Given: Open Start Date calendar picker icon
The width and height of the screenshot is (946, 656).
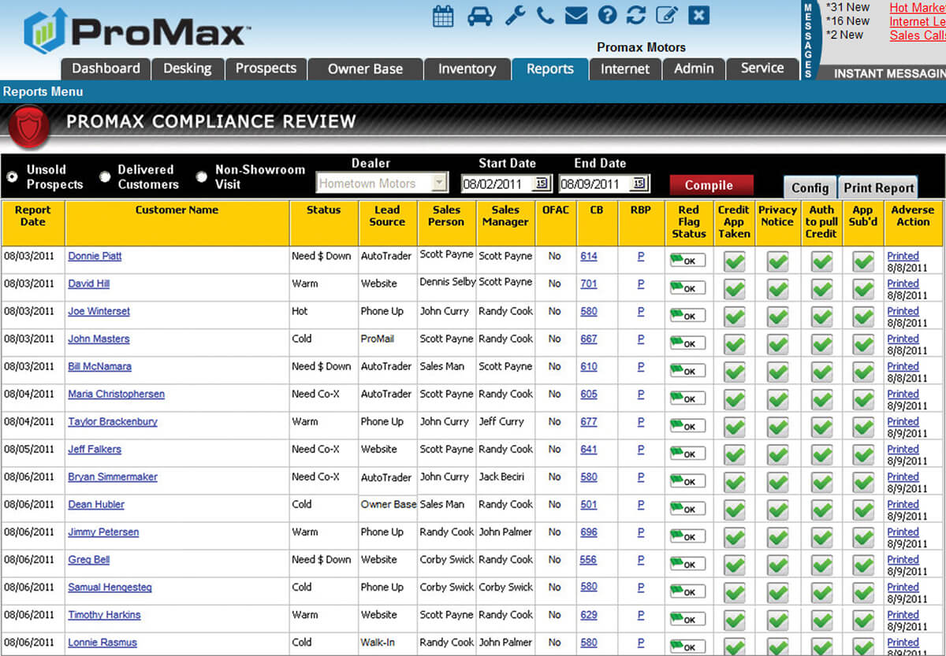Looking at the screenshot, I should click(x=542, y=183).
